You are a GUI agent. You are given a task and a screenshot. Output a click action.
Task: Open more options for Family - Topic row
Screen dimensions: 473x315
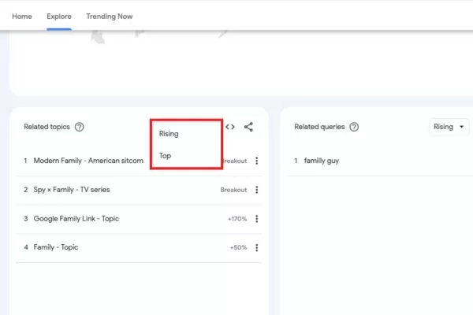[x=257, y=247]
